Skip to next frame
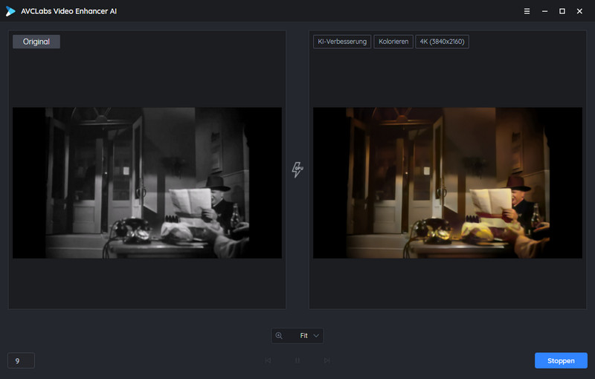The image size is (595, 379). coord(327,360)
